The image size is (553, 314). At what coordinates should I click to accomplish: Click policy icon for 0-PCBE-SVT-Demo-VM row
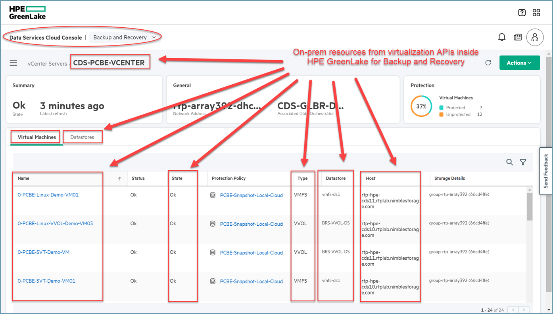tap(213, 253)
